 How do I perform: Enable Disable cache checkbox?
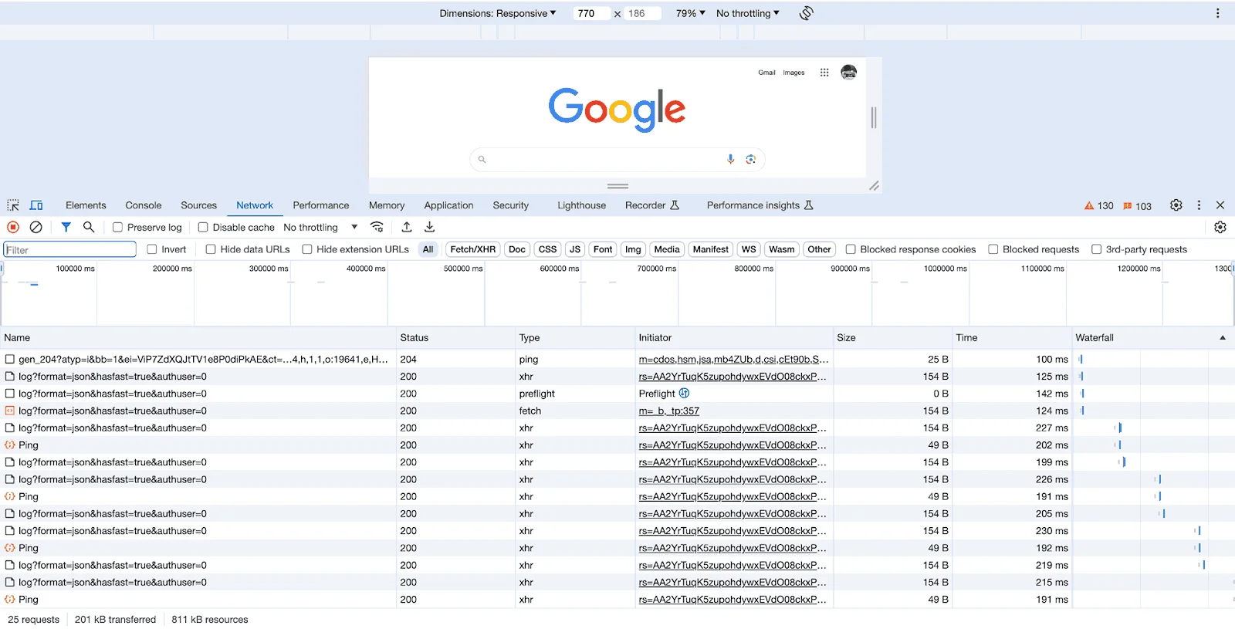(203, 227)
